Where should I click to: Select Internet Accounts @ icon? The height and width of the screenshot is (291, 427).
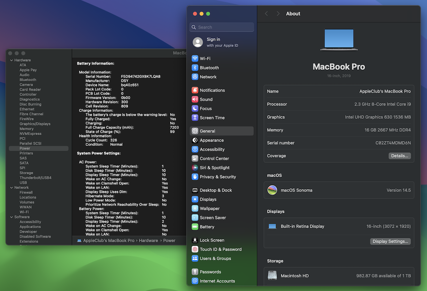[x=195, y=281]
